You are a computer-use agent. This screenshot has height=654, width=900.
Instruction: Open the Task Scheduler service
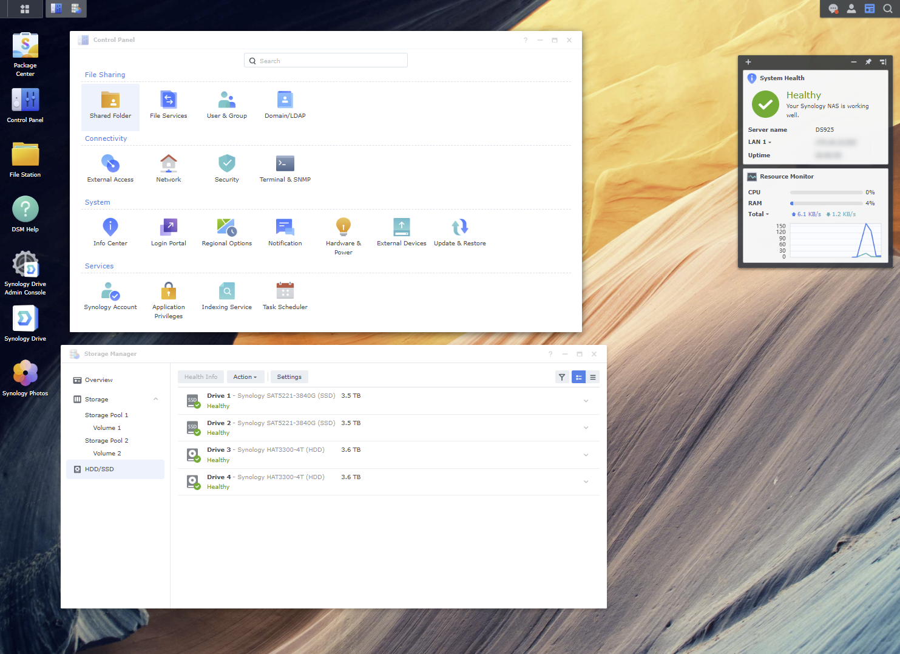click(285, 297)
